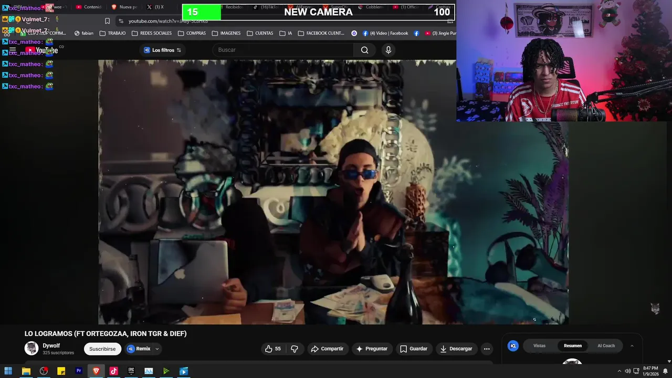Open the Sticky Notes taskbar icon
The image size is (672, 378).
61,371
